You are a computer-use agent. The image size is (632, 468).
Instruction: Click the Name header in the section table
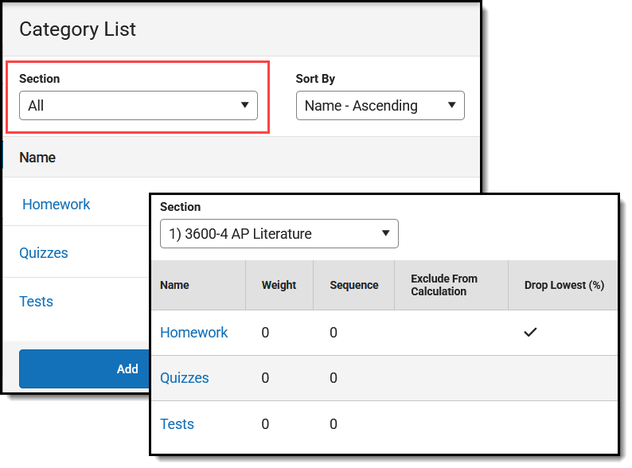coord(174,285)
